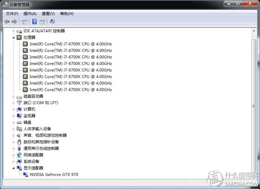Select the 系统设备 category label
This screenshot has width=260, height=189.
coord(31,161)
